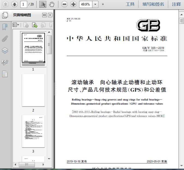Select page 2 thumbnail

[x=33, y=90]
